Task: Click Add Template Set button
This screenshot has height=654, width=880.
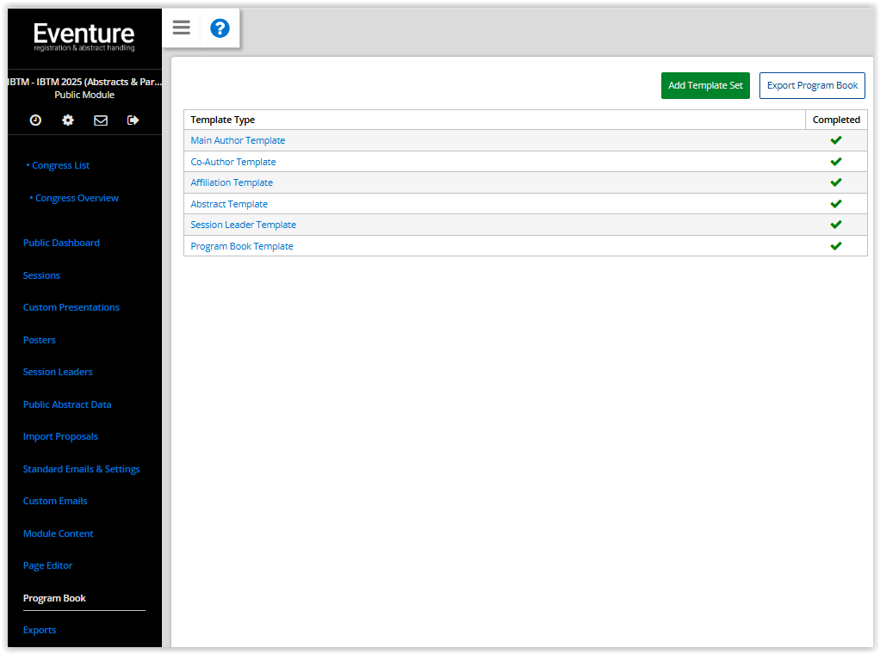Action: pos(705,86)
